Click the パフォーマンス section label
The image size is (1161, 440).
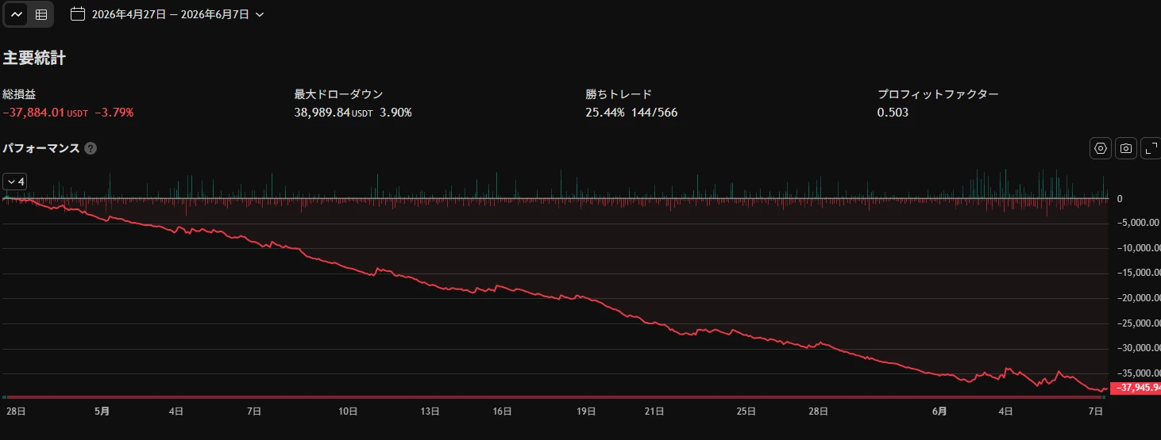click(x=41, y=148)
